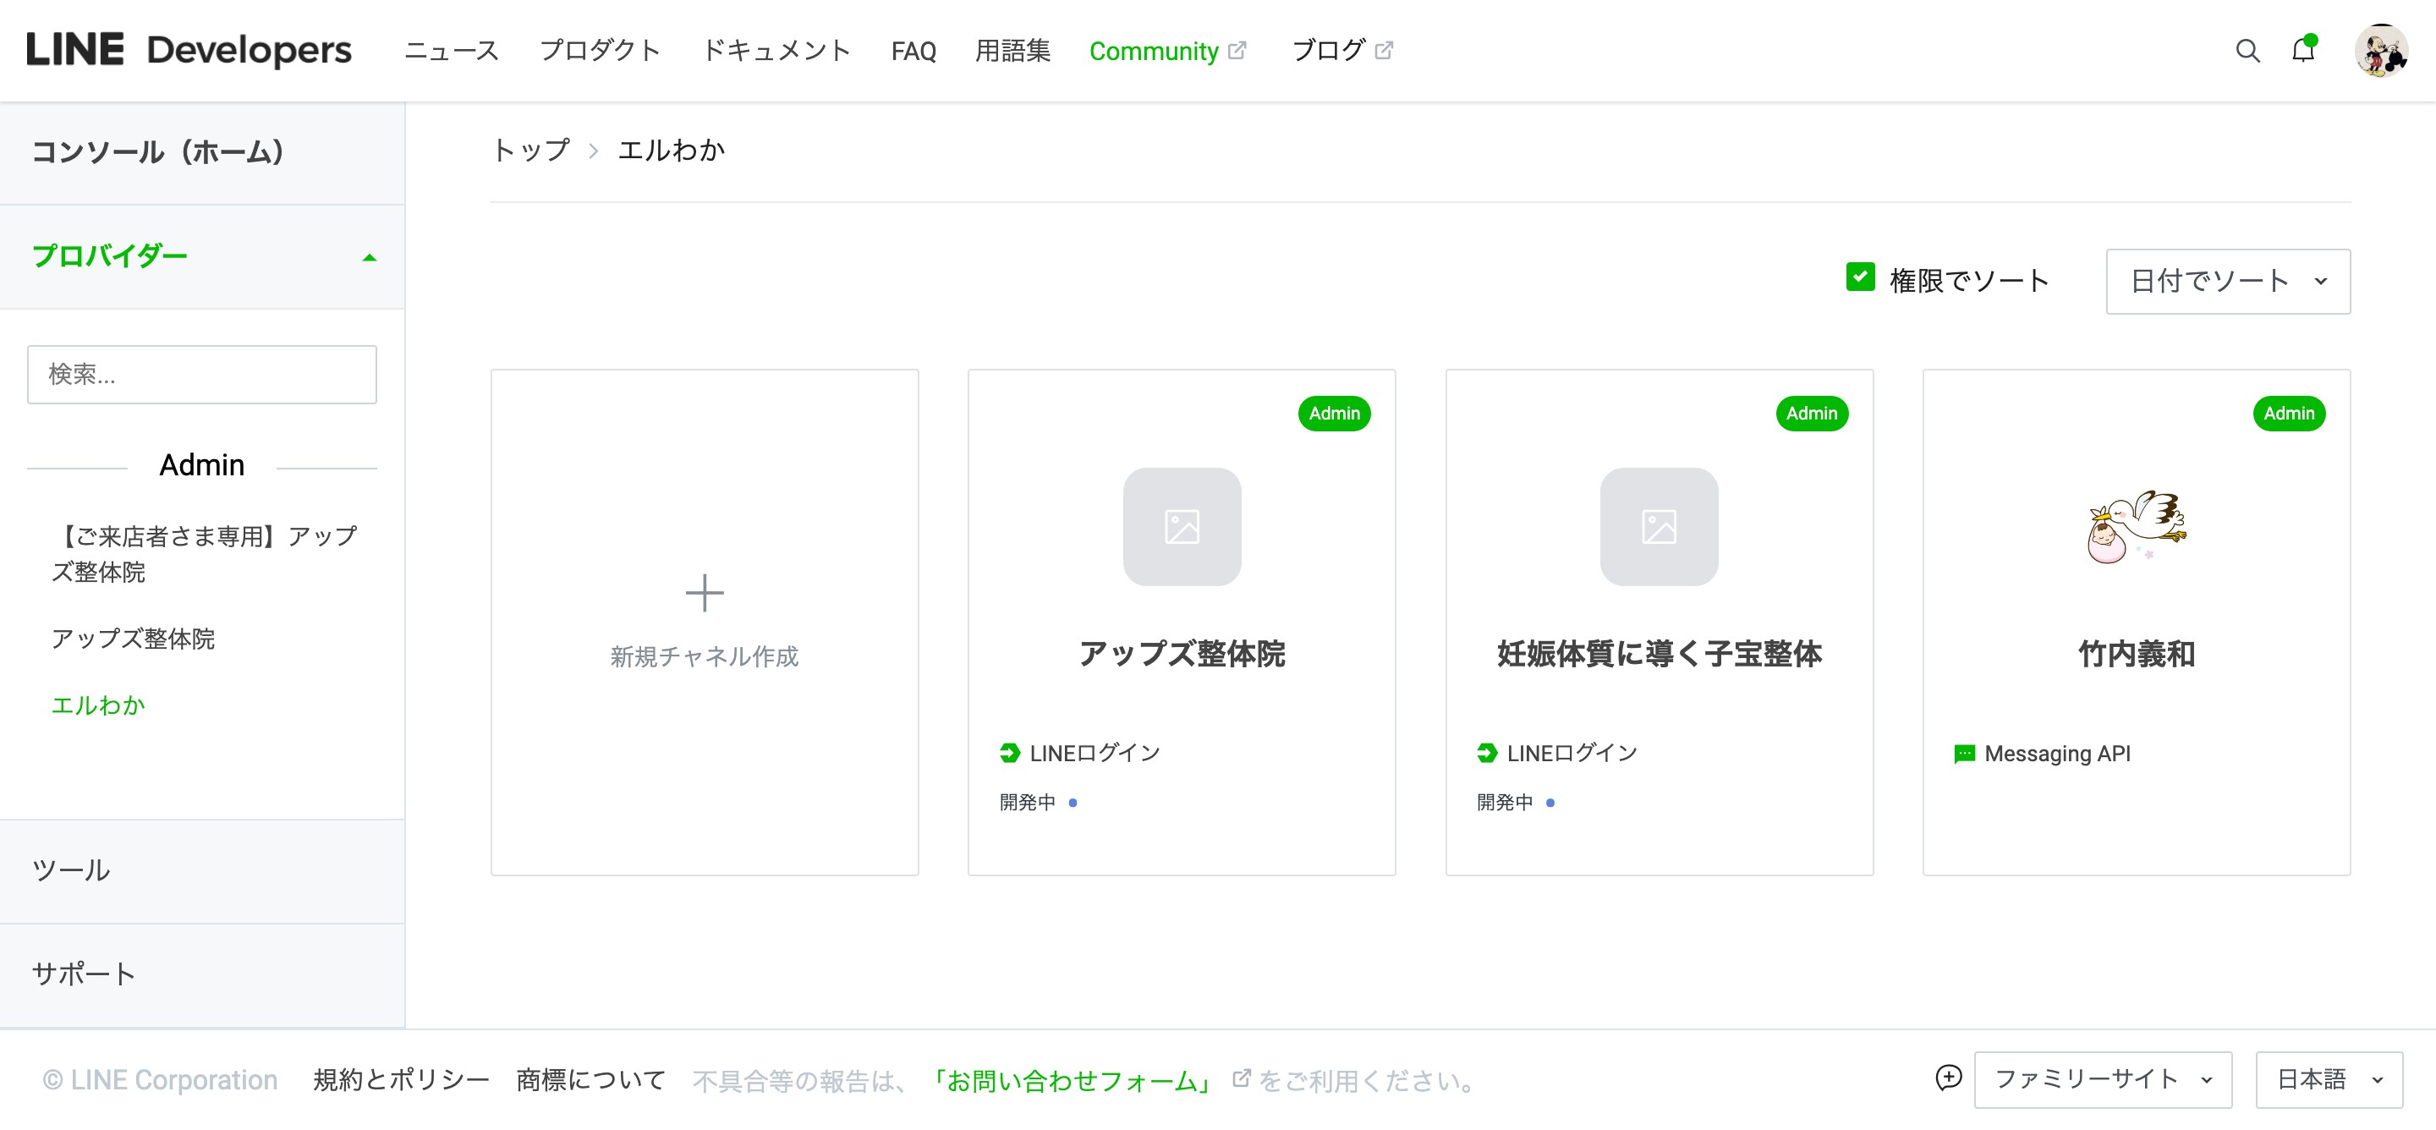This screenshot has width=2436, height=1130.
Task: Open the 妊娠体質に導く子宝整体 channel title
Action: pyautogui.click(x=1658, y=654)
